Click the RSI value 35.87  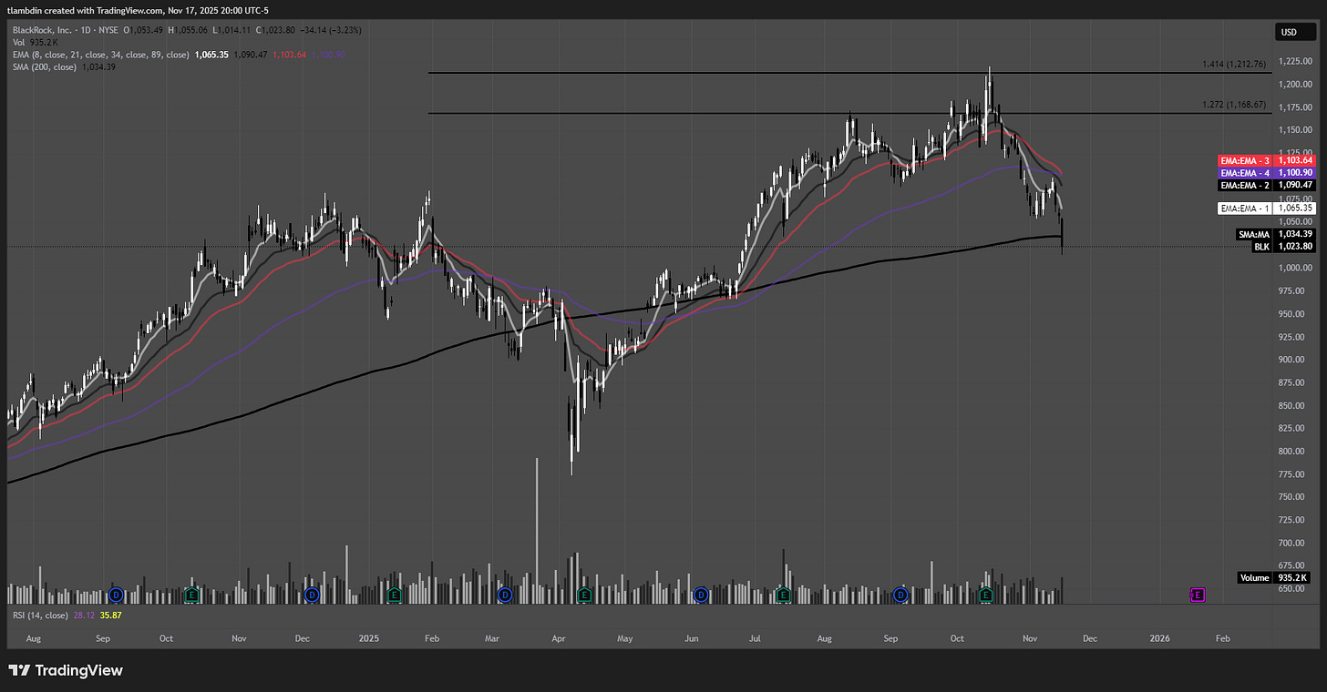pos(109,616)
